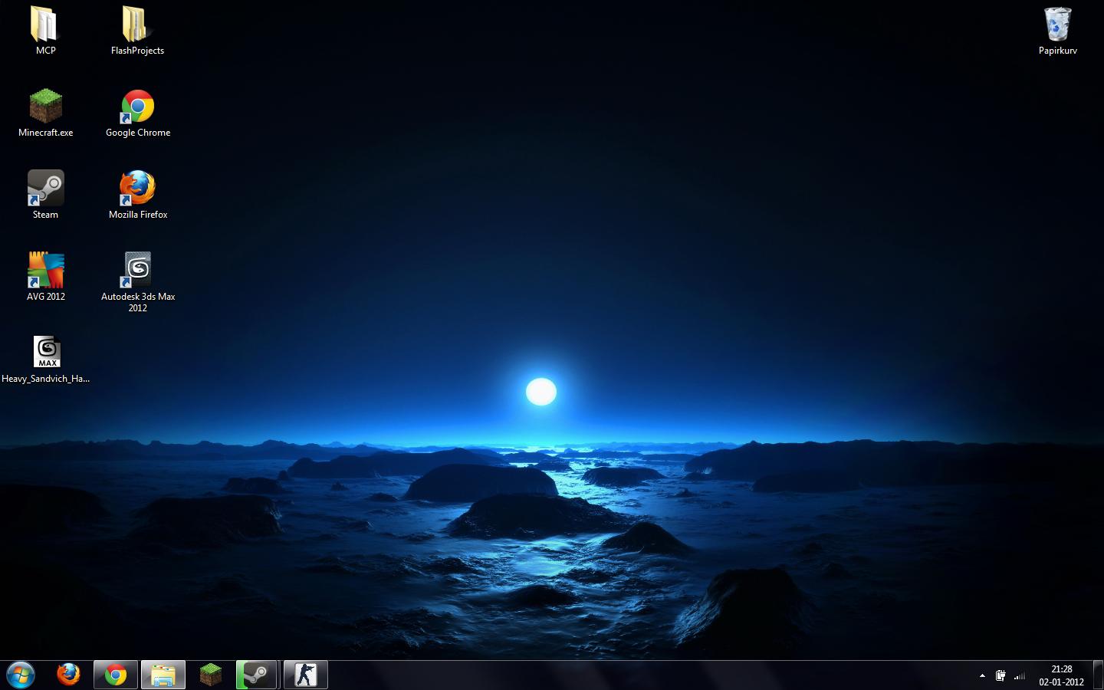Select the Heavy_Sandvich MAX file icon
The height and width of the screenshot is (690, 1104).
47,353
